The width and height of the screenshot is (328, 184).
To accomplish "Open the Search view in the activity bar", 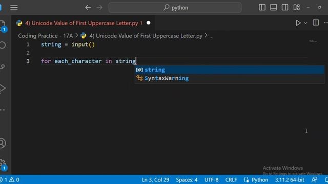I will (3, 45).
